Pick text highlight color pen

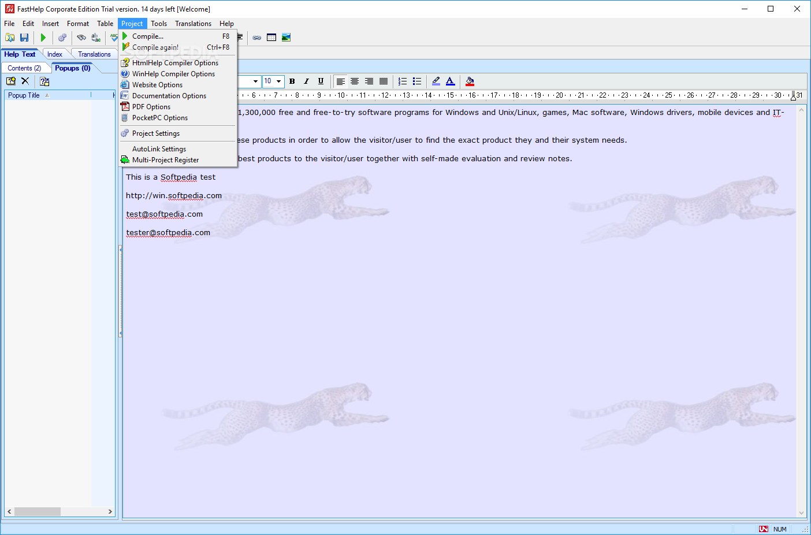436,81
